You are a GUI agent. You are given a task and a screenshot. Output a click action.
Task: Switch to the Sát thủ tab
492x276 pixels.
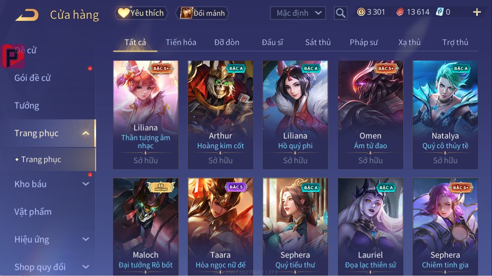tap(318, 42)
